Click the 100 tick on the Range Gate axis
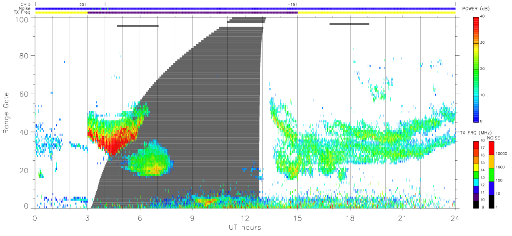512x236 pixels. click(23, 19)
